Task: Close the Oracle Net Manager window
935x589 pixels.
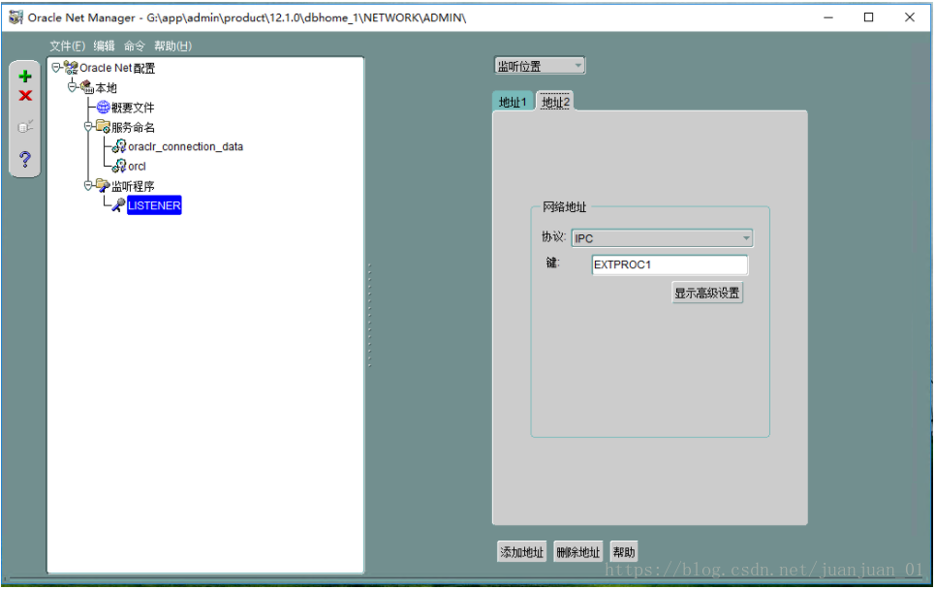Action: tap(910, 17)
